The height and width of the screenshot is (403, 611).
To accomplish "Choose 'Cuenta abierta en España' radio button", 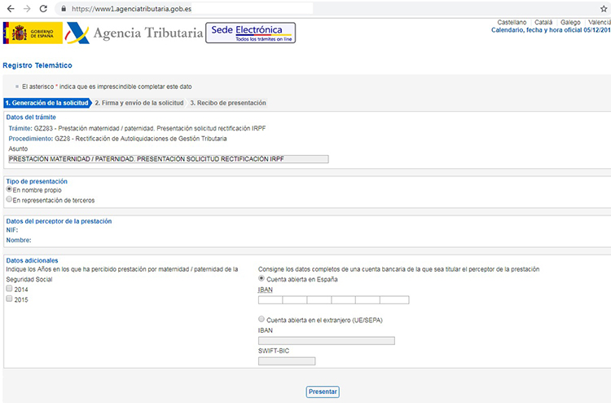I will (x=262, y=279).
